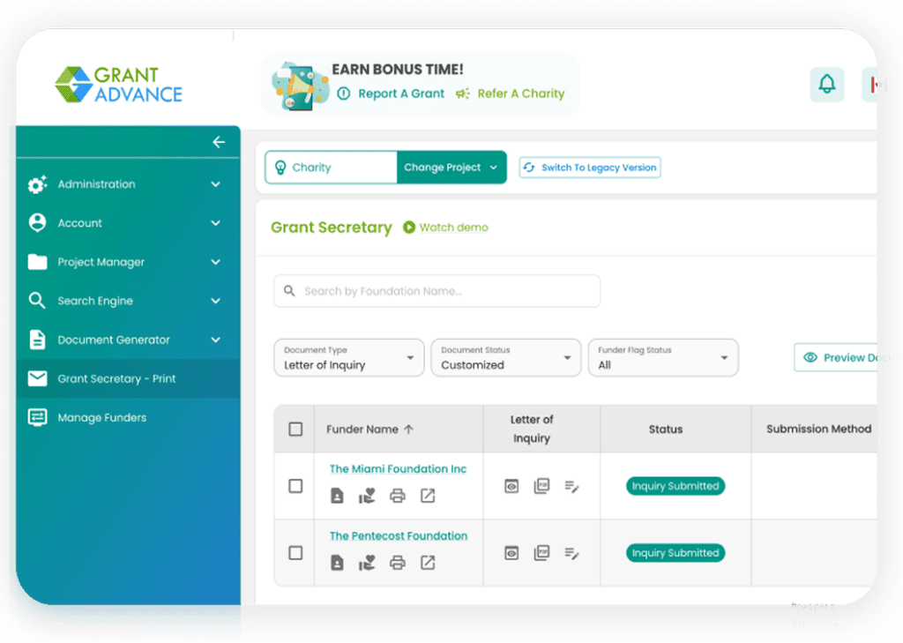Image resolution: width=903 pixels, height=643 pixels.
Task: Select Administration in the sidebar
Action: tap(128, 184)
